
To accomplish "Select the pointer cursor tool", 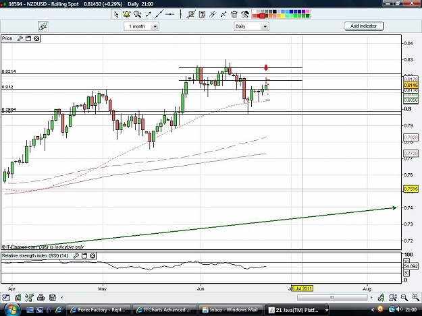I will click(116, 14).
